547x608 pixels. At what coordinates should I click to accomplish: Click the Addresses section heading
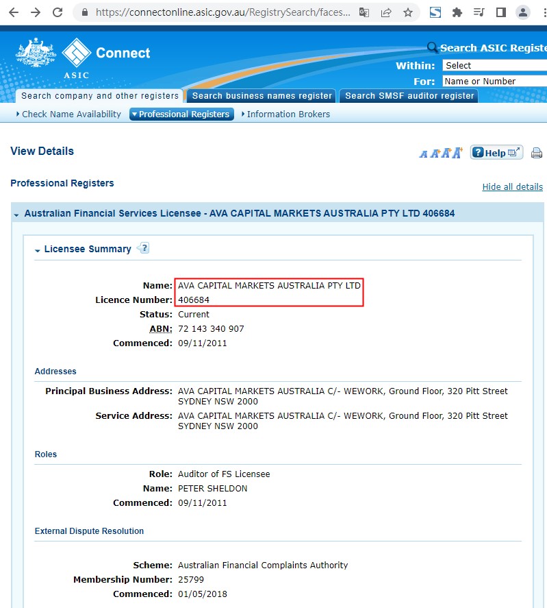(x=55, y=371)
